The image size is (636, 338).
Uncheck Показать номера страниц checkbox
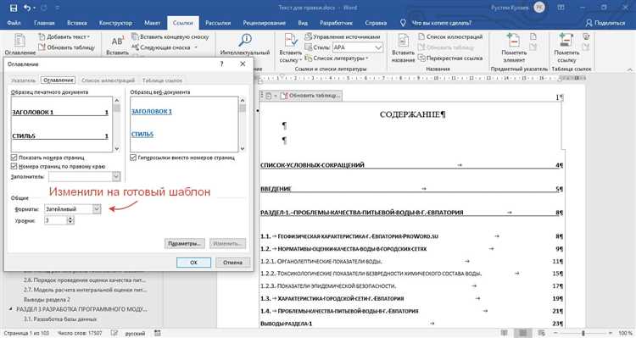[x=14, y=158]
